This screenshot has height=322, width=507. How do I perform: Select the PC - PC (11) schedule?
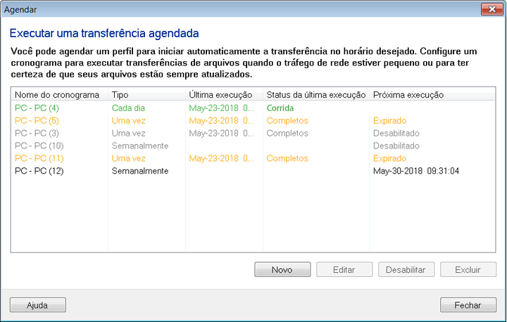(x=39, y=159)
